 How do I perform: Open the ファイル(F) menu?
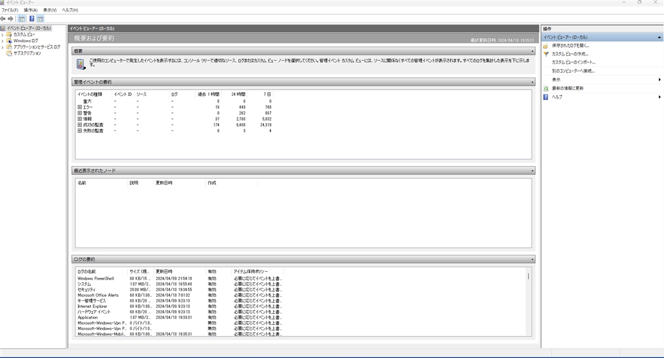point(10,10)
